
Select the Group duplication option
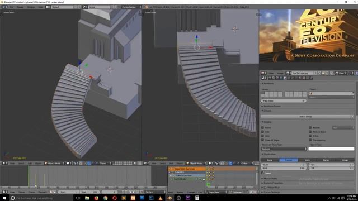tap(345, 160)
